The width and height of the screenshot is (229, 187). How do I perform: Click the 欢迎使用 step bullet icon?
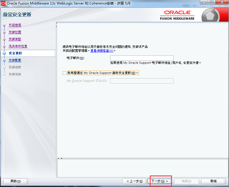point(4,25)
